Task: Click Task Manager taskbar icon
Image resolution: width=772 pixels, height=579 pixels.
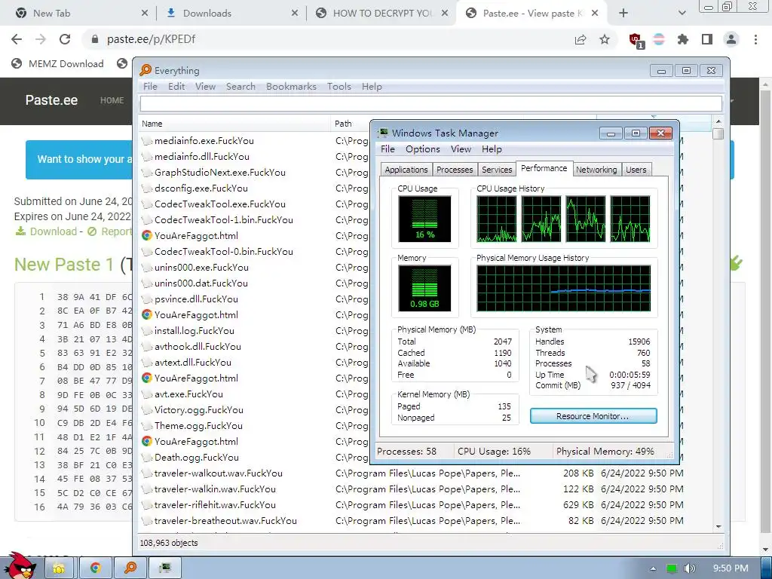Action: (165, 568)
